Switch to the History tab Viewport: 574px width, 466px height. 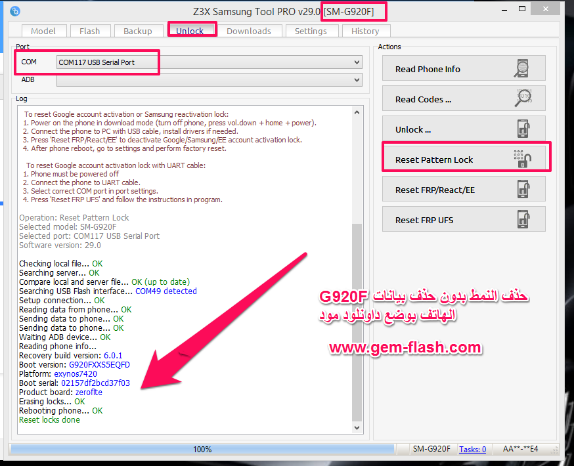[x=365, y=31]
